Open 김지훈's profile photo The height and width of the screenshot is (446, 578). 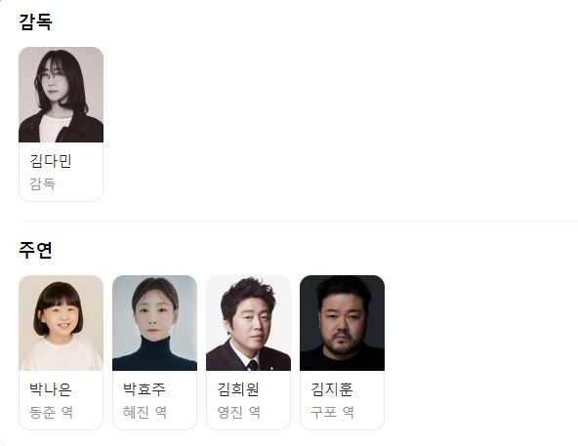pos(342,323)
